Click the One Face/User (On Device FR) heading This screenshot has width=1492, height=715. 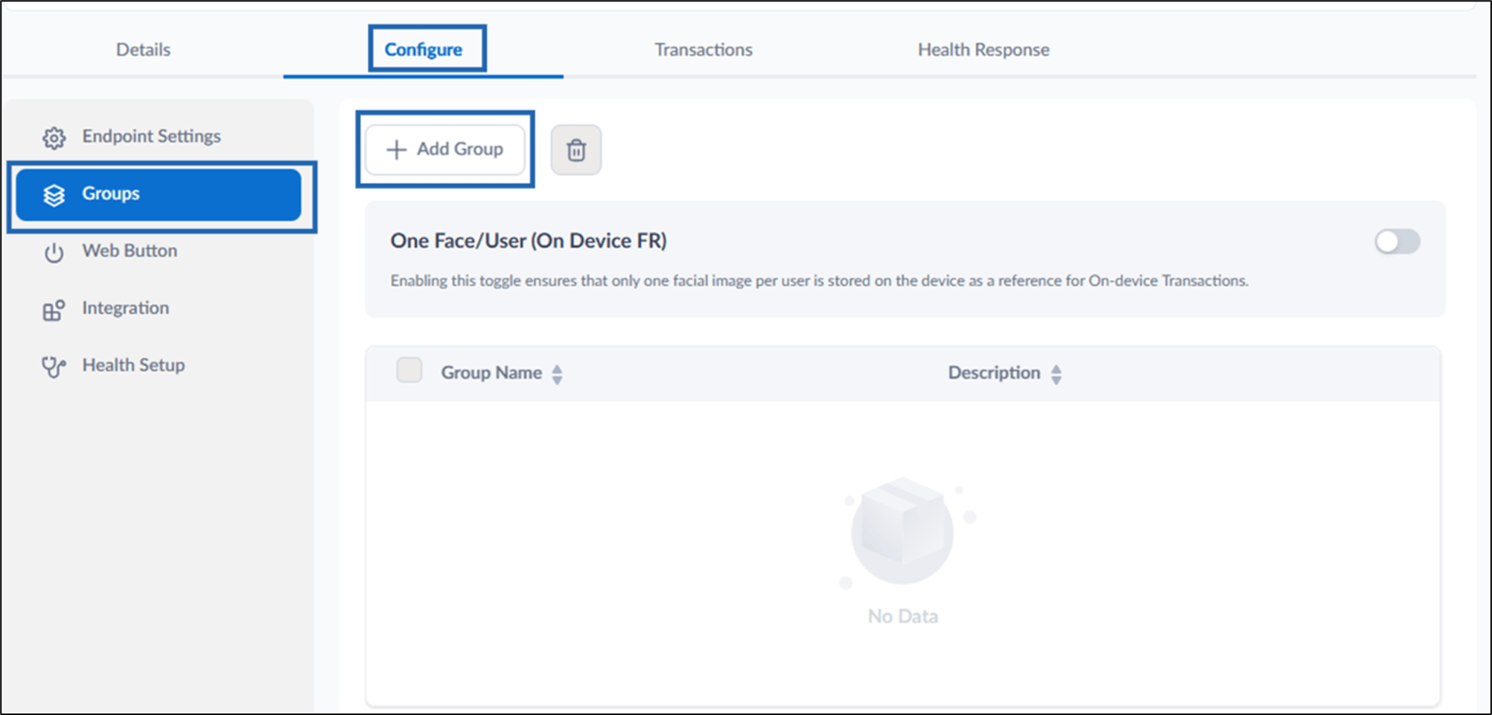pos(529,241)
